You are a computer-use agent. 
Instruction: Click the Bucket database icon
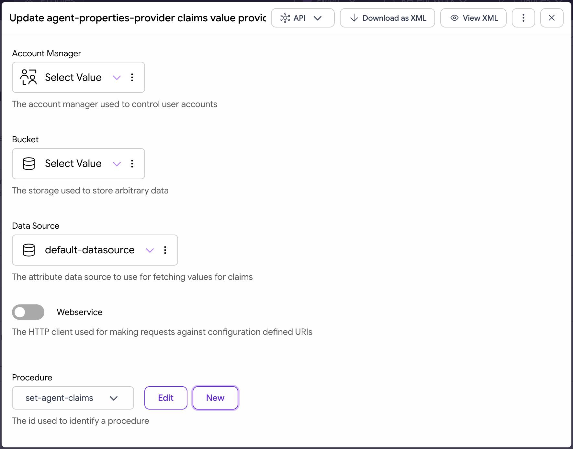click(x=29, y=164)
